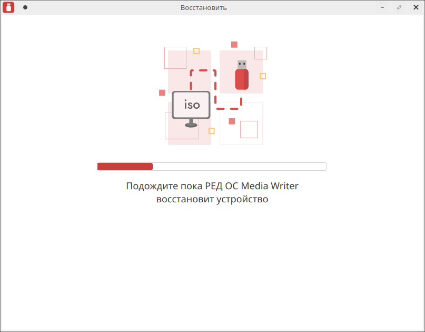The image size is (425, 332).
Task: Click the black dot pin button in titlebar
Action: click(x=25, y=7)
